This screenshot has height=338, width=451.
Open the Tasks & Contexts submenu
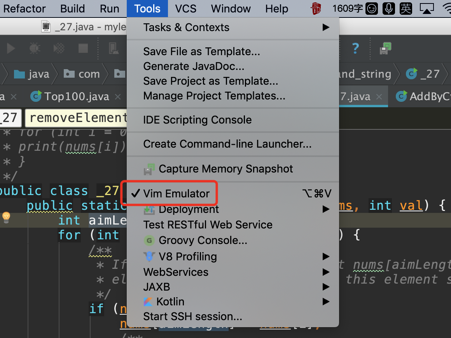(x=187, y=28)
